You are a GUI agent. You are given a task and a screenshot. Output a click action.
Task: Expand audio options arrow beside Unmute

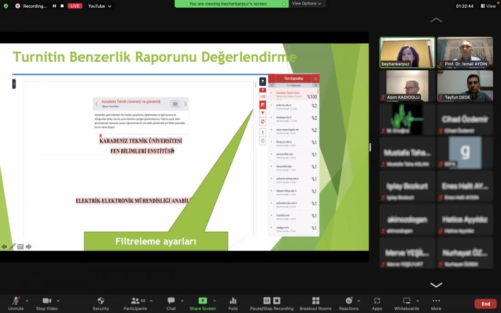[27, 301]
